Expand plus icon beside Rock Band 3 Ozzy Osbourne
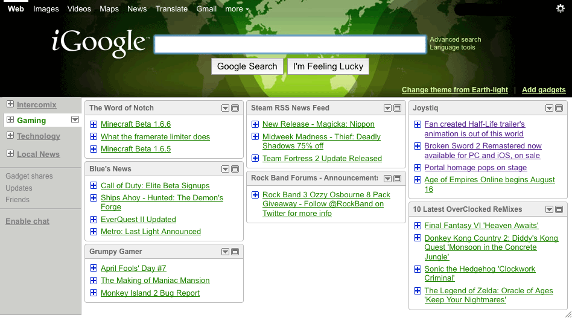The height and width of the screenshot is (318, 572). [255, 195]
